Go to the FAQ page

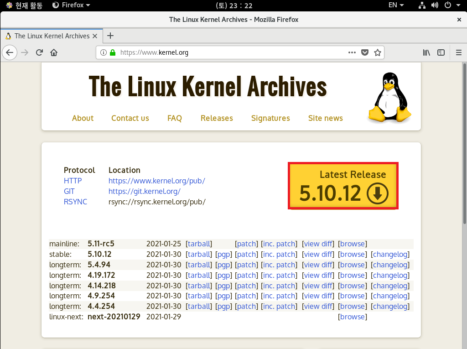point(175,118)
